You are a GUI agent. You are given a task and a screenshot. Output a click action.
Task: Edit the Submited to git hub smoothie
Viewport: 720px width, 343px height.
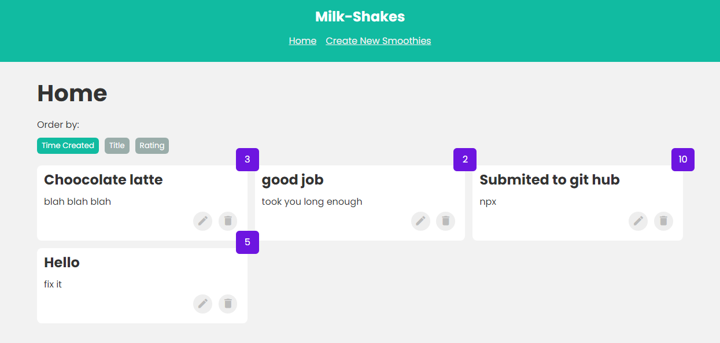(x=638, y=221)
